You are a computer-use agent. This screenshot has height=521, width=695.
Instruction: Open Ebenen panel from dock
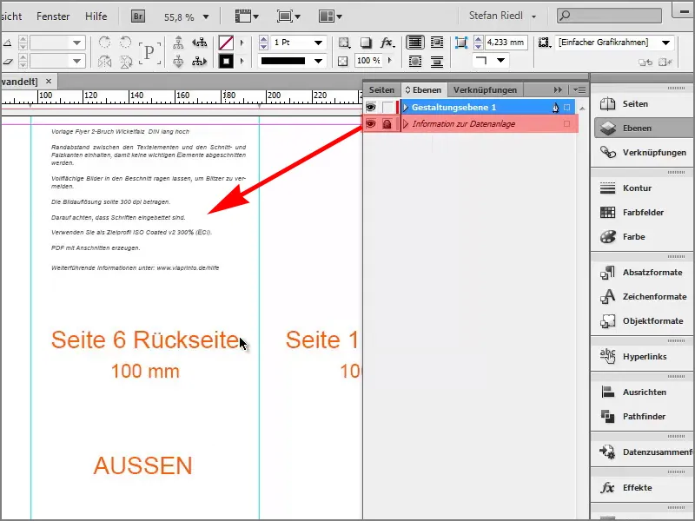pyautogui.click(x=642, y=128)
